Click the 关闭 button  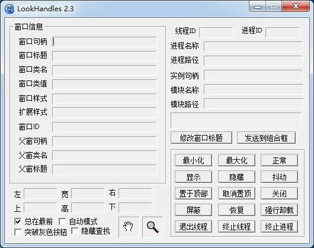pos(279,194)
